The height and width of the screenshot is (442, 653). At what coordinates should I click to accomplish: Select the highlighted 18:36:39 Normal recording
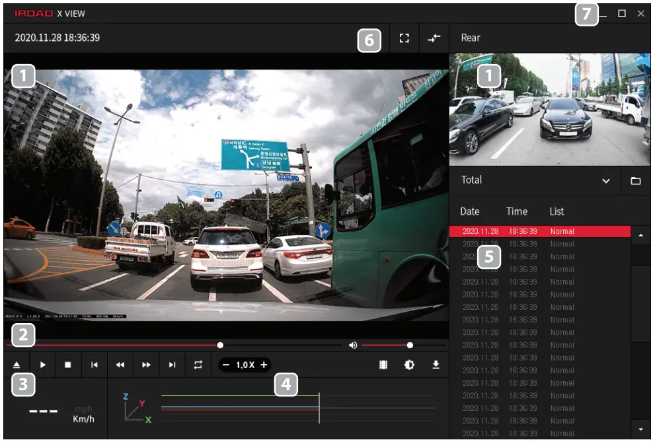[x=542, y=231]
